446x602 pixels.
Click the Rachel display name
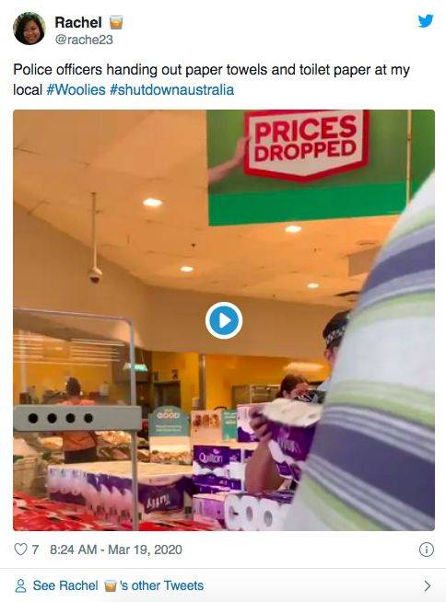tap(78, 22)
